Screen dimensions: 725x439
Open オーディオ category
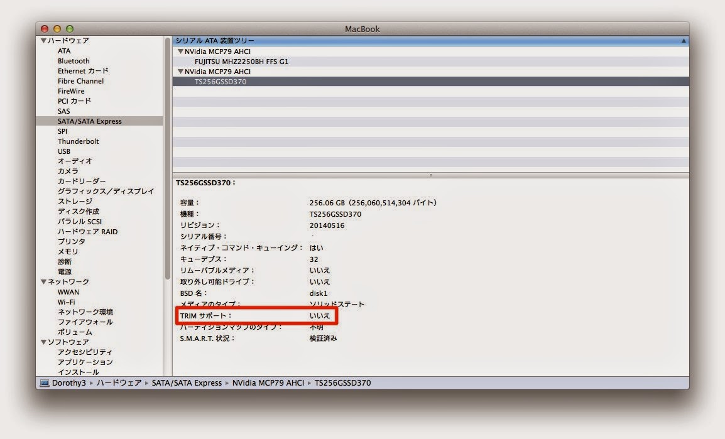75,161
